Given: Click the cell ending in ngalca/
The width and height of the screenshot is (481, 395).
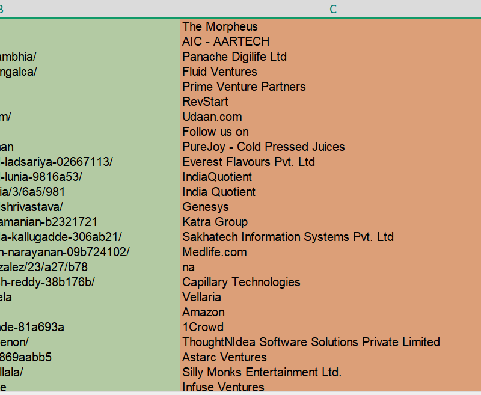Looking at the screenshot, I should 90,72.
